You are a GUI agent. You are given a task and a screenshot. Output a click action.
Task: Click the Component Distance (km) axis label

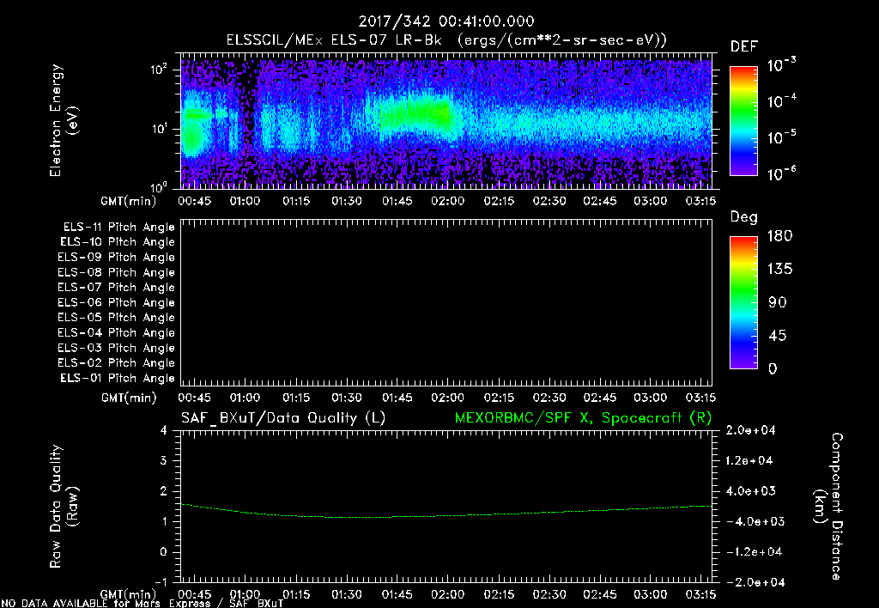pyautogui.click(x=828, y=506)
